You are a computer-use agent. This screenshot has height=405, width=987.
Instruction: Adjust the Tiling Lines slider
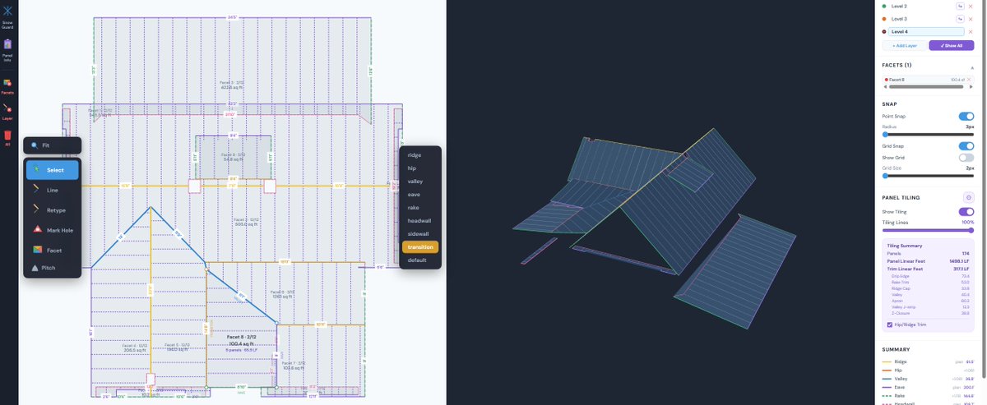point(928,230)
